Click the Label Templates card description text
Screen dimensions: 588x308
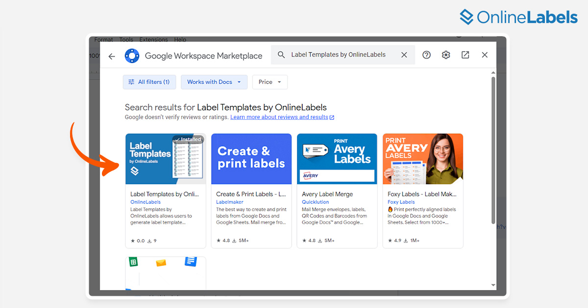click(161, 216)
